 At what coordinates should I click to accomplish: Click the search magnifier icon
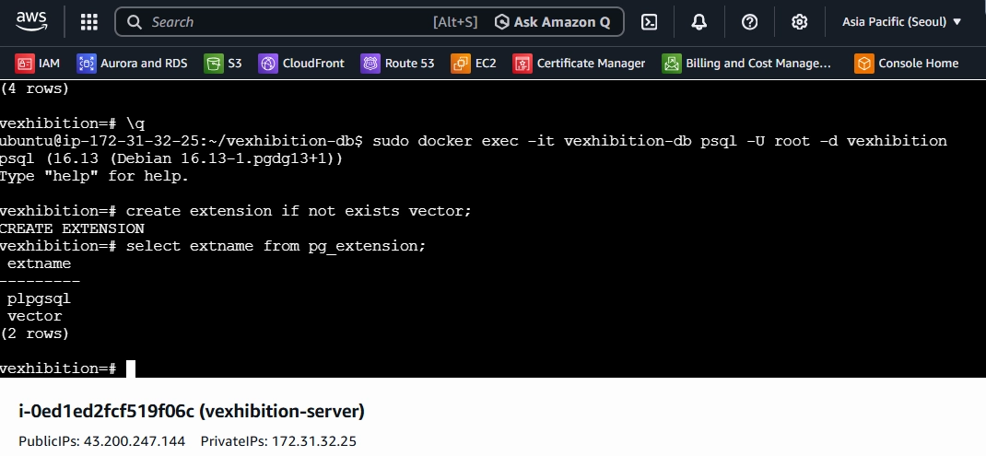click(134, 22)
